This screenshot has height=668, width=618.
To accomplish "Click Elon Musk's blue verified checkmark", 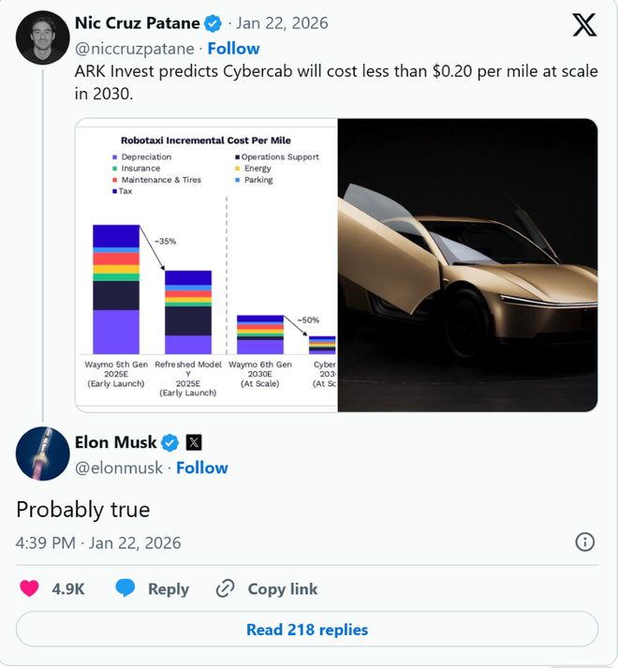I will (171, 442).
